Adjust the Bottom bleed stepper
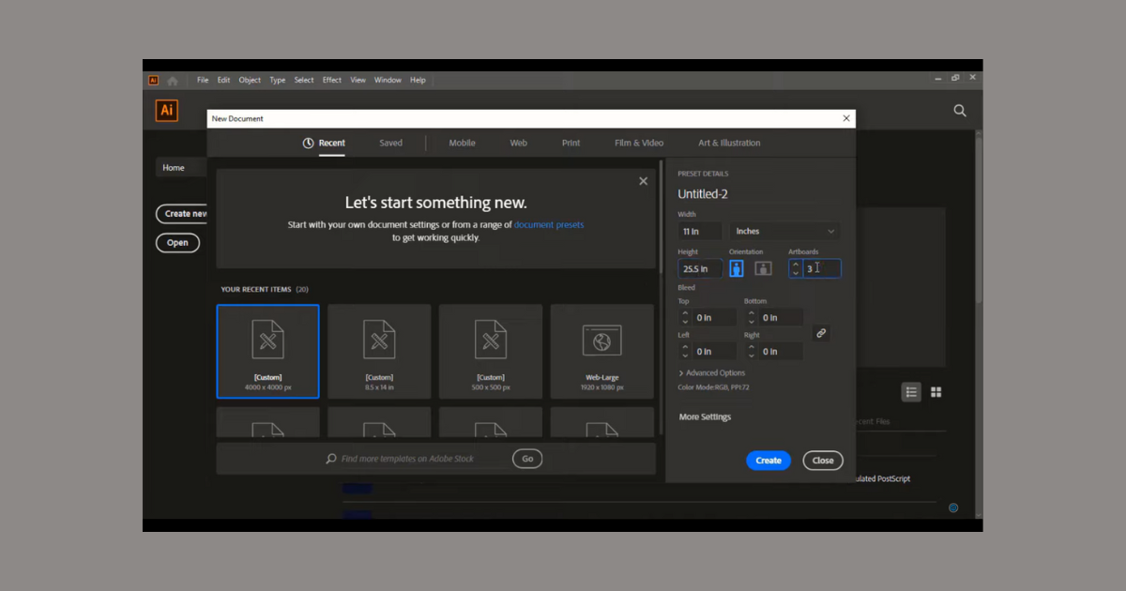This screenshot has height=591, width=1126. (x=752, y=318)
